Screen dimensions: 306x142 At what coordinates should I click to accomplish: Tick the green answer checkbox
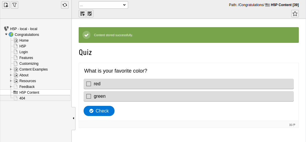point(89,96)
